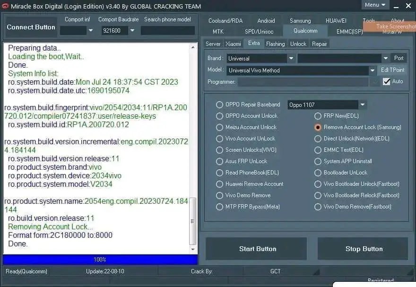Click the Edl TPoint button
The image size is (416, 287).
(x=392, y=70)
